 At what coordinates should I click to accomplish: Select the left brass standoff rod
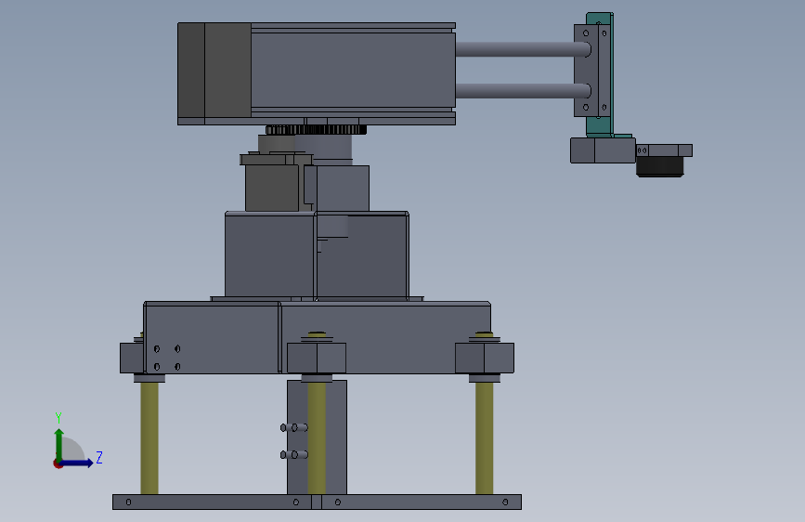coord(149,438)
